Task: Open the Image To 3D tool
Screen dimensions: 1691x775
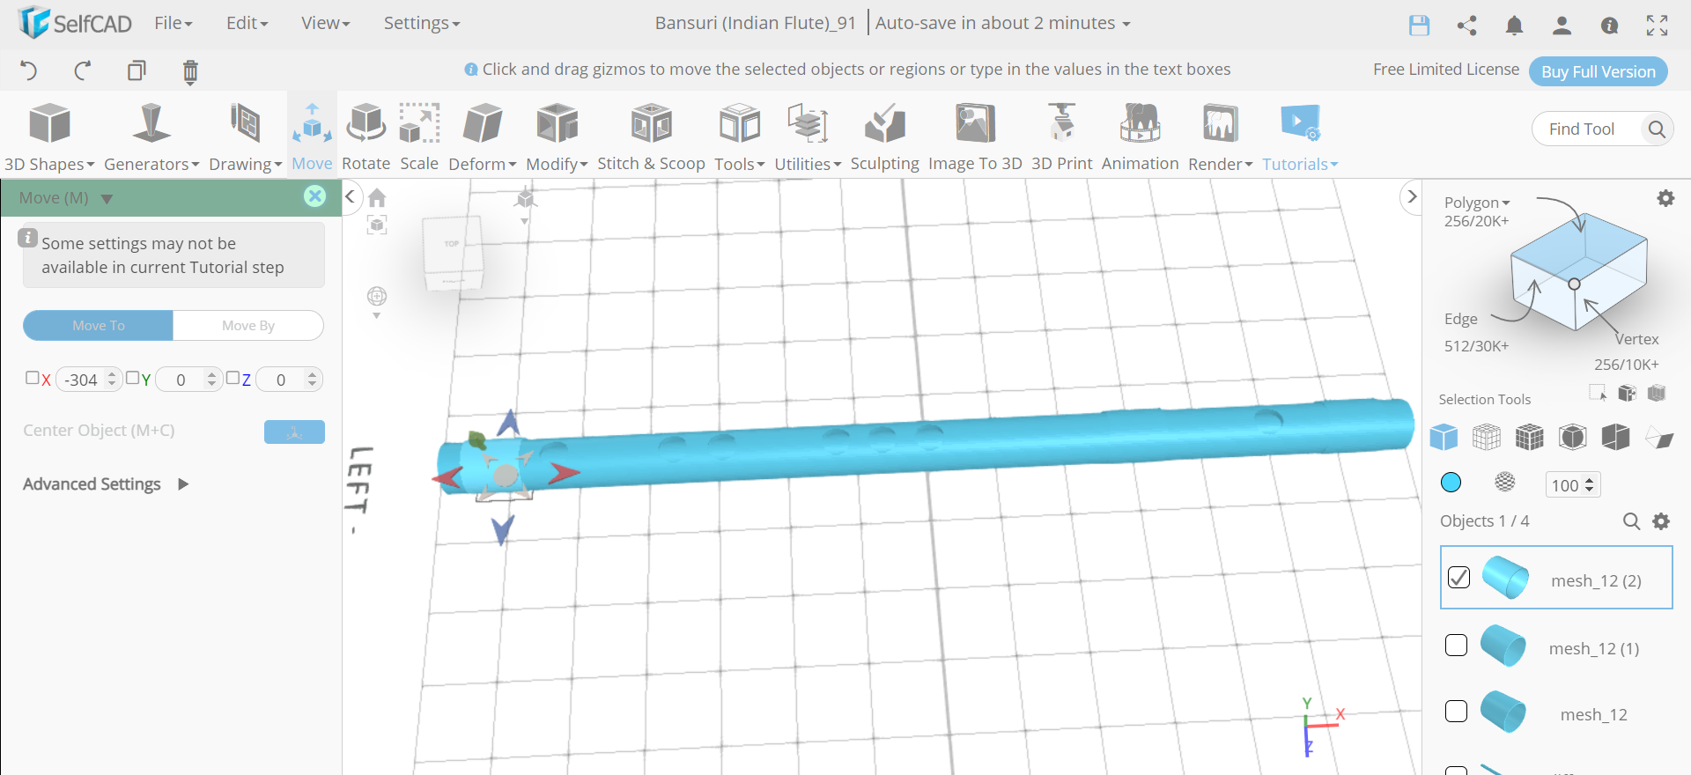Action: 975,135
